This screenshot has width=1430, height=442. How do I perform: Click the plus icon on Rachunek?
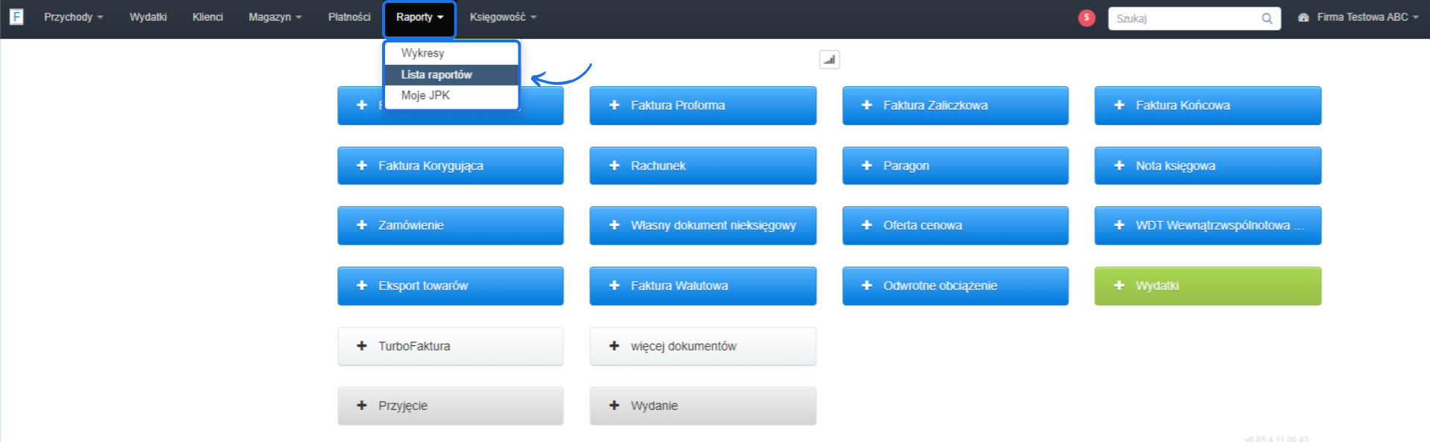(x=614, y=165)
